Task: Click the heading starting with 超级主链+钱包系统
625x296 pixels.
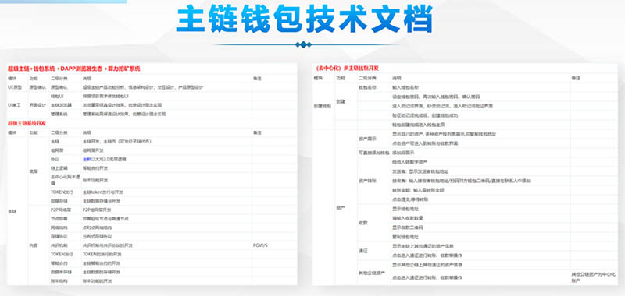Action: (x=74, y=69)
